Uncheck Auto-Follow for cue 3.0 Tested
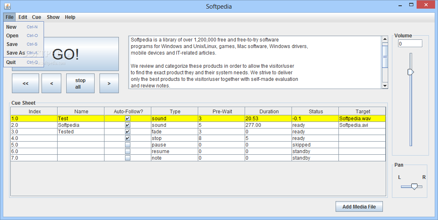This screenshot has width=438, height=220. (x=127, y=132)
